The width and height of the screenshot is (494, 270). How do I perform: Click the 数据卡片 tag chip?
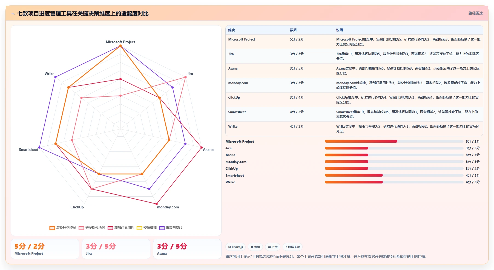[x=292, y=247]
